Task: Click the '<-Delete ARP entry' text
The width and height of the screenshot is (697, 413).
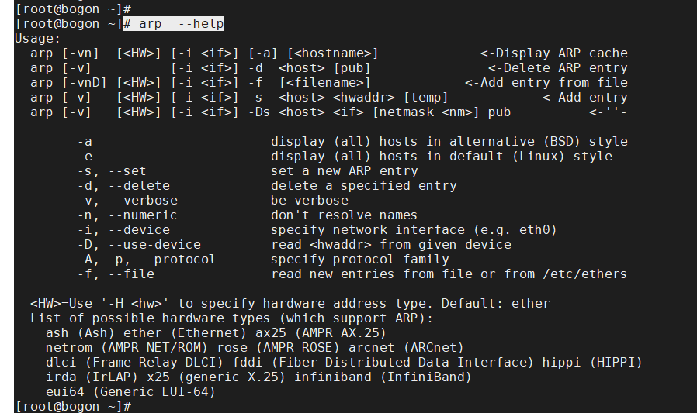Action: point(557,68)
